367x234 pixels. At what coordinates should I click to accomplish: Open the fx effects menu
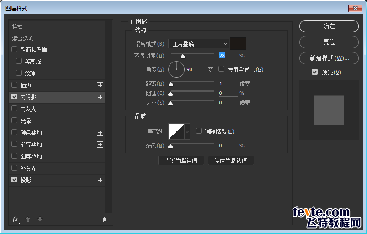click(x=16, y=219)
